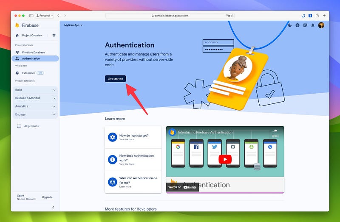Open the Personal profile dropdown in Safari

45,16
